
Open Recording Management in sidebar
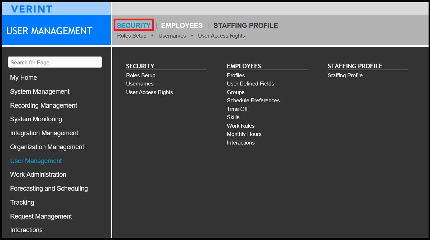point(44,106)
